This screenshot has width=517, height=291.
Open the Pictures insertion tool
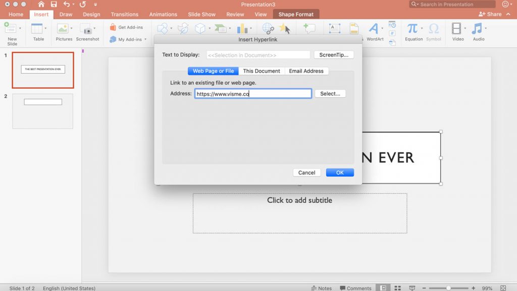click(64, 31)
